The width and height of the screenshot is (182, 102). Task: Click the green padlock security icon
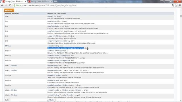click(15, 5)
